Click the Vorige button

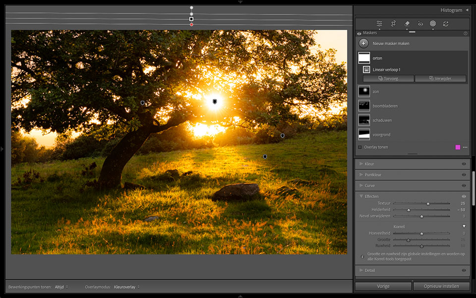(383, 287)
